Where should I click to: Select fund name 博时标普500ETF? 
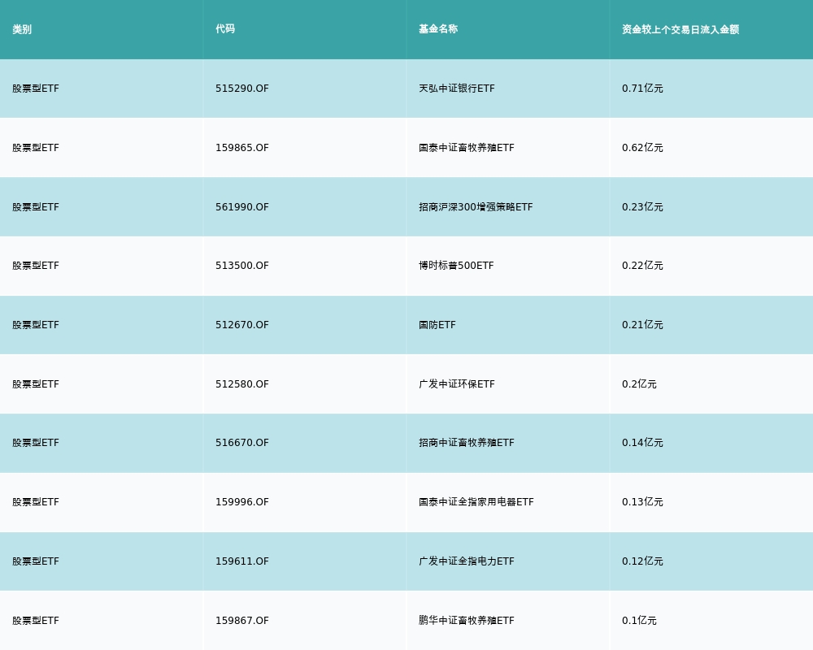[456, 266]
